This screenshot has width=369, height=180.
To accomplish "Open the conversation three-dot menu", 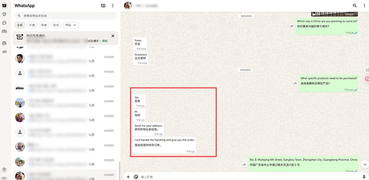I will tap(364, 6).
